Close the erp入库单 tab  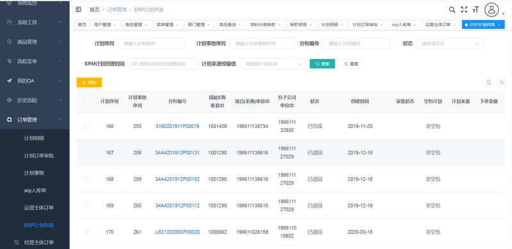[415, 25]
